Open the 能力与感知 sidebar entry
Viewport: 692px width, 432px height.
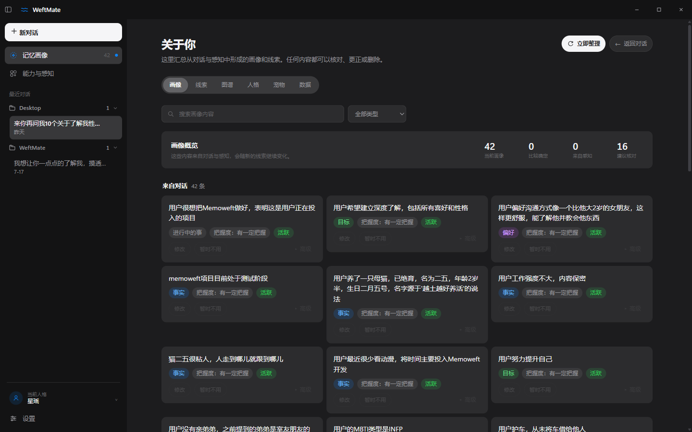click(63, 73)
